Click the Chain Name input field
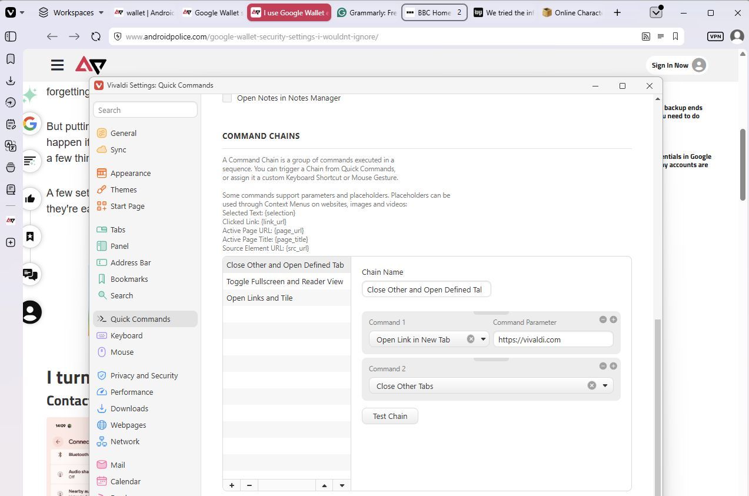 [x=426, y=289]
